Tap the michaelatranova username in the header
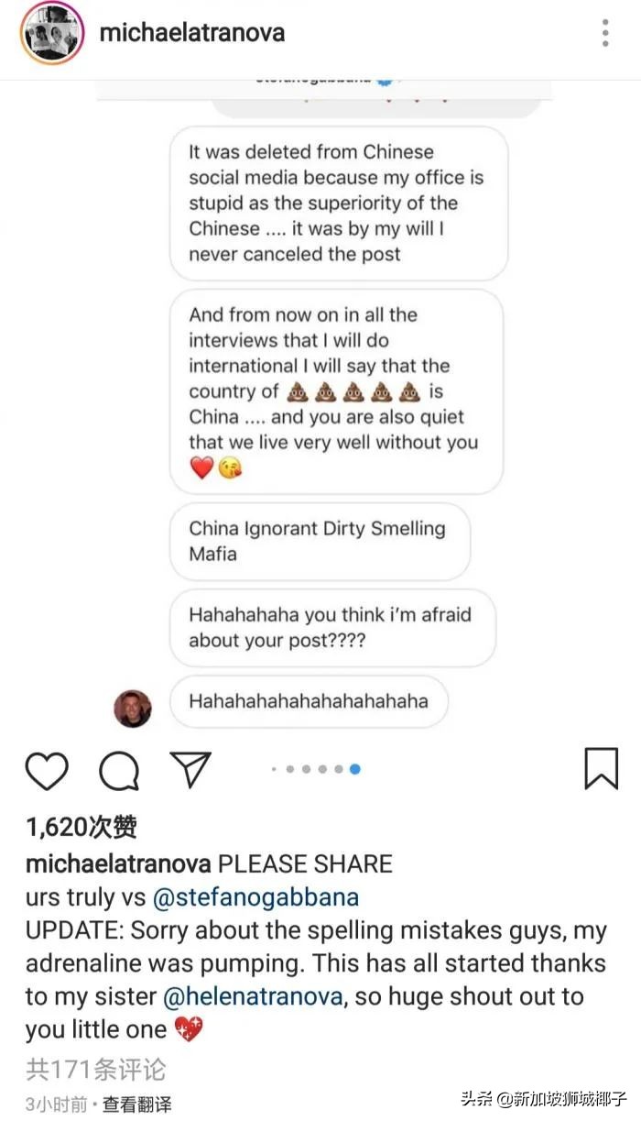 (191, 33)
